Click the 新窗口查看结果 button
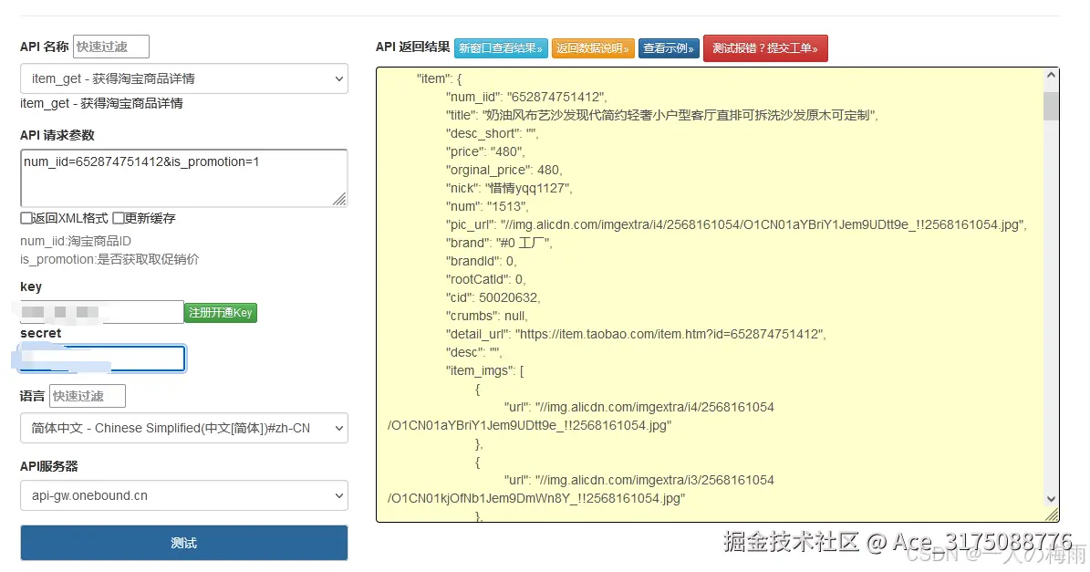Viewport: 1090px width, 572px height. point(500,47)
